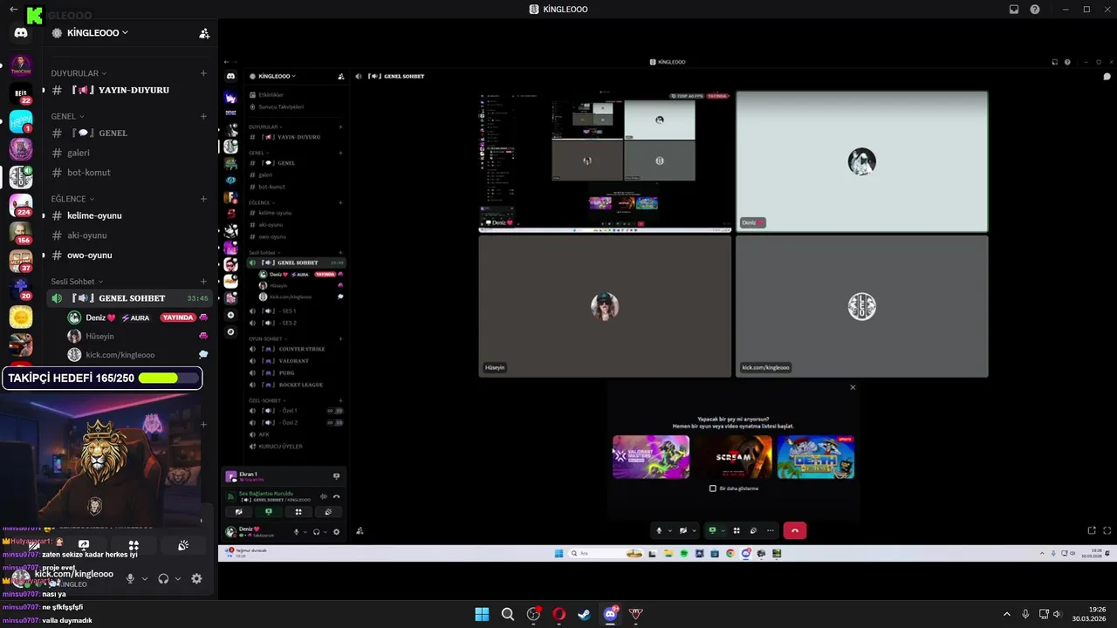Open the Discord inbox icon in the title bar
The image size is (1117, 628).
click(x=1014, y=9)
